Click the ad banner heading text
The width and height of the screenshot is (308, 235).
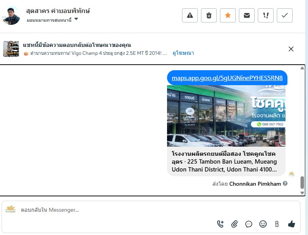[x=77, y=45]
